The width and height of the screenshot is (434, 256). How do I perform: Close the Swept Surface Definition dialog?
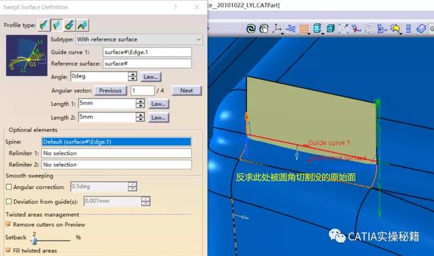pyautogui.click(x=197, y=7)
